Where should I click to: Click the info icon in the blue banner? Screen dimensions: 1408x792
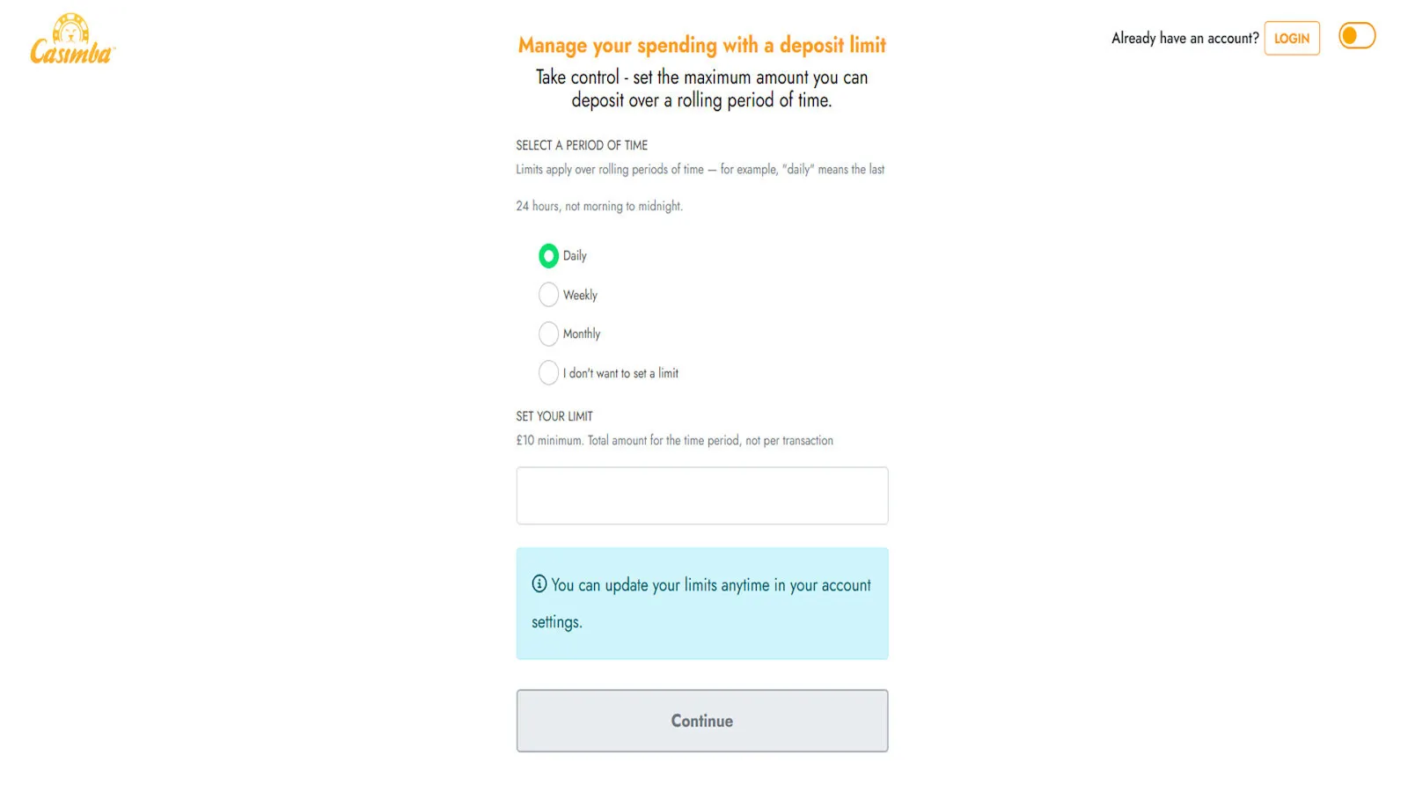pyautogui.click(x=539, y=583)
